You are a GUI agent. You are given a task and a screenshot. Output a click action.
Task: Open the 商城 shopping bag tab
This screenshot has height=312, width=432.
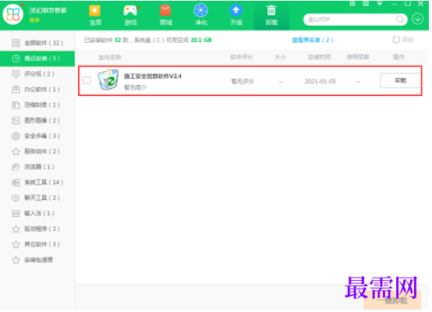(x=165, y=15)
